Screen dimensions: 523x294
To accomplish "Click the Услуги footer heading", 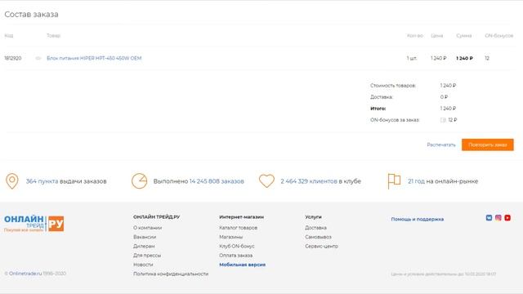I will (313, 217).
